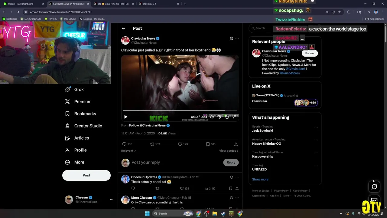Image resolution: width=387 pixels, height=218 pixels.
Task: Open Terms of Service footer link
Action: click(x=261, y=191)
